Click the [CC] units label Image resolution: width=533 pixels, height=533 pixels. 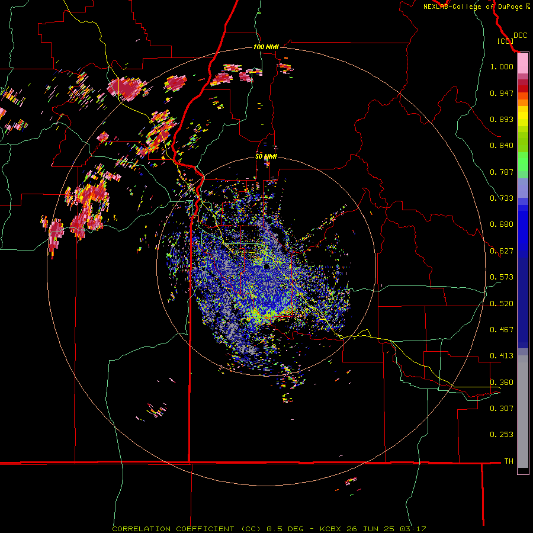point(505,41)
